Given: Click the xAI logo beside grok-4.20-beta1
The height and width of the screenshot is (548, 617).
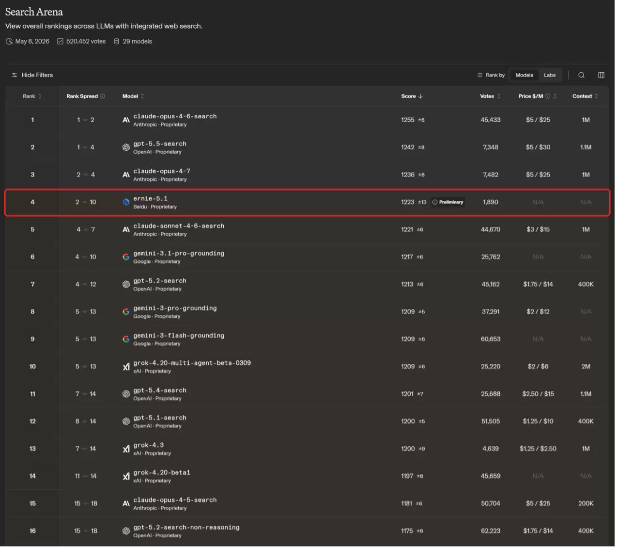Looking at the screenshot, I should (x=126, y=477).
